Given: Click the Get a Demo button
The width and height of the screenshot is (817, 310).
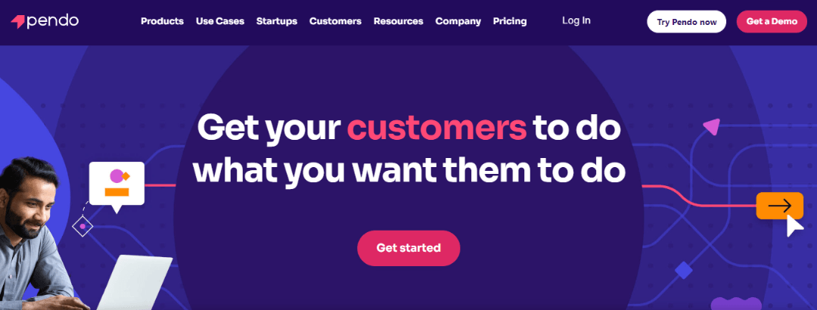Looking at the screenshot, I should pyautogui.click(x=772, y=21).
